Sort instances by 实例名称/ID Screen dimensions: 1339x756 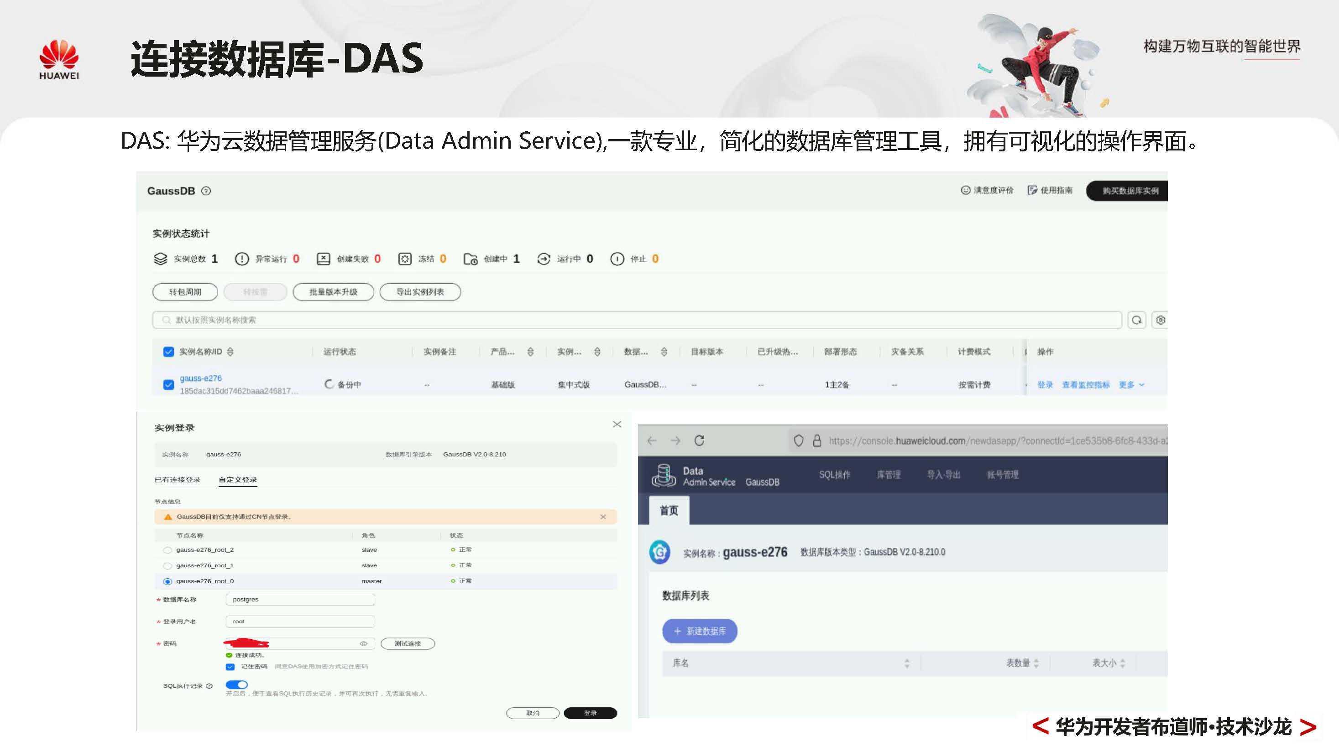230,352
